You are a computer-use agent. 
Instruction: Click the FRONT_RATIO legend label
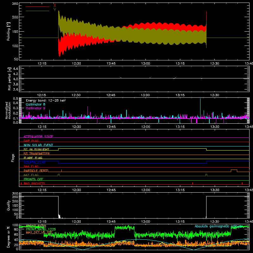pos(36,226)
